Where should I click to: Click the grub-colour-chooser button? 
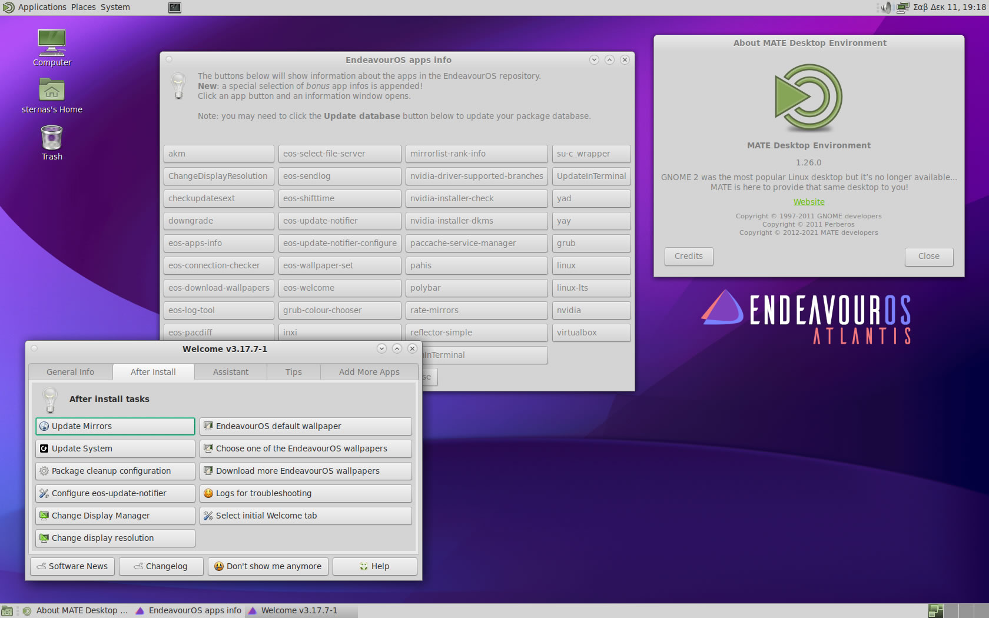coord(340,310)
